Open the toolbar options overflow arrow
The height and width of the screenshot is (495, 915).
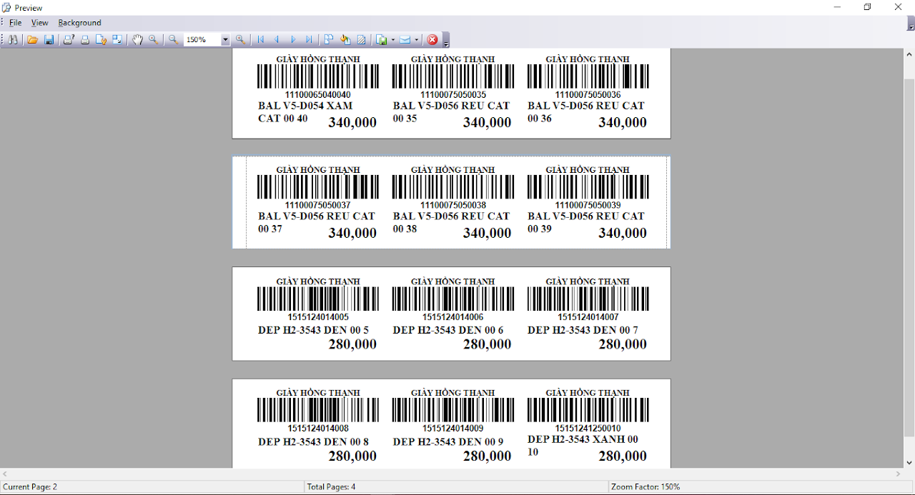point(446,41)
